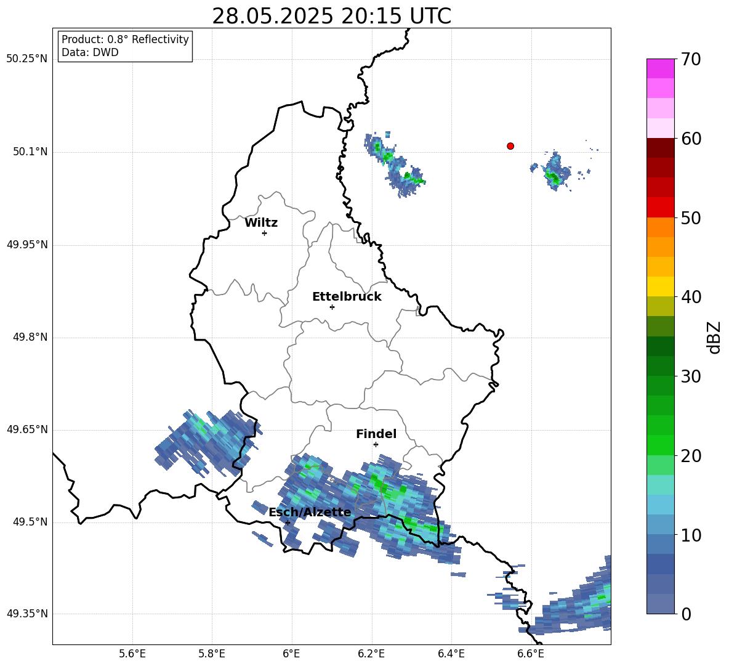Click the 5.6°E longitude label

132,654
